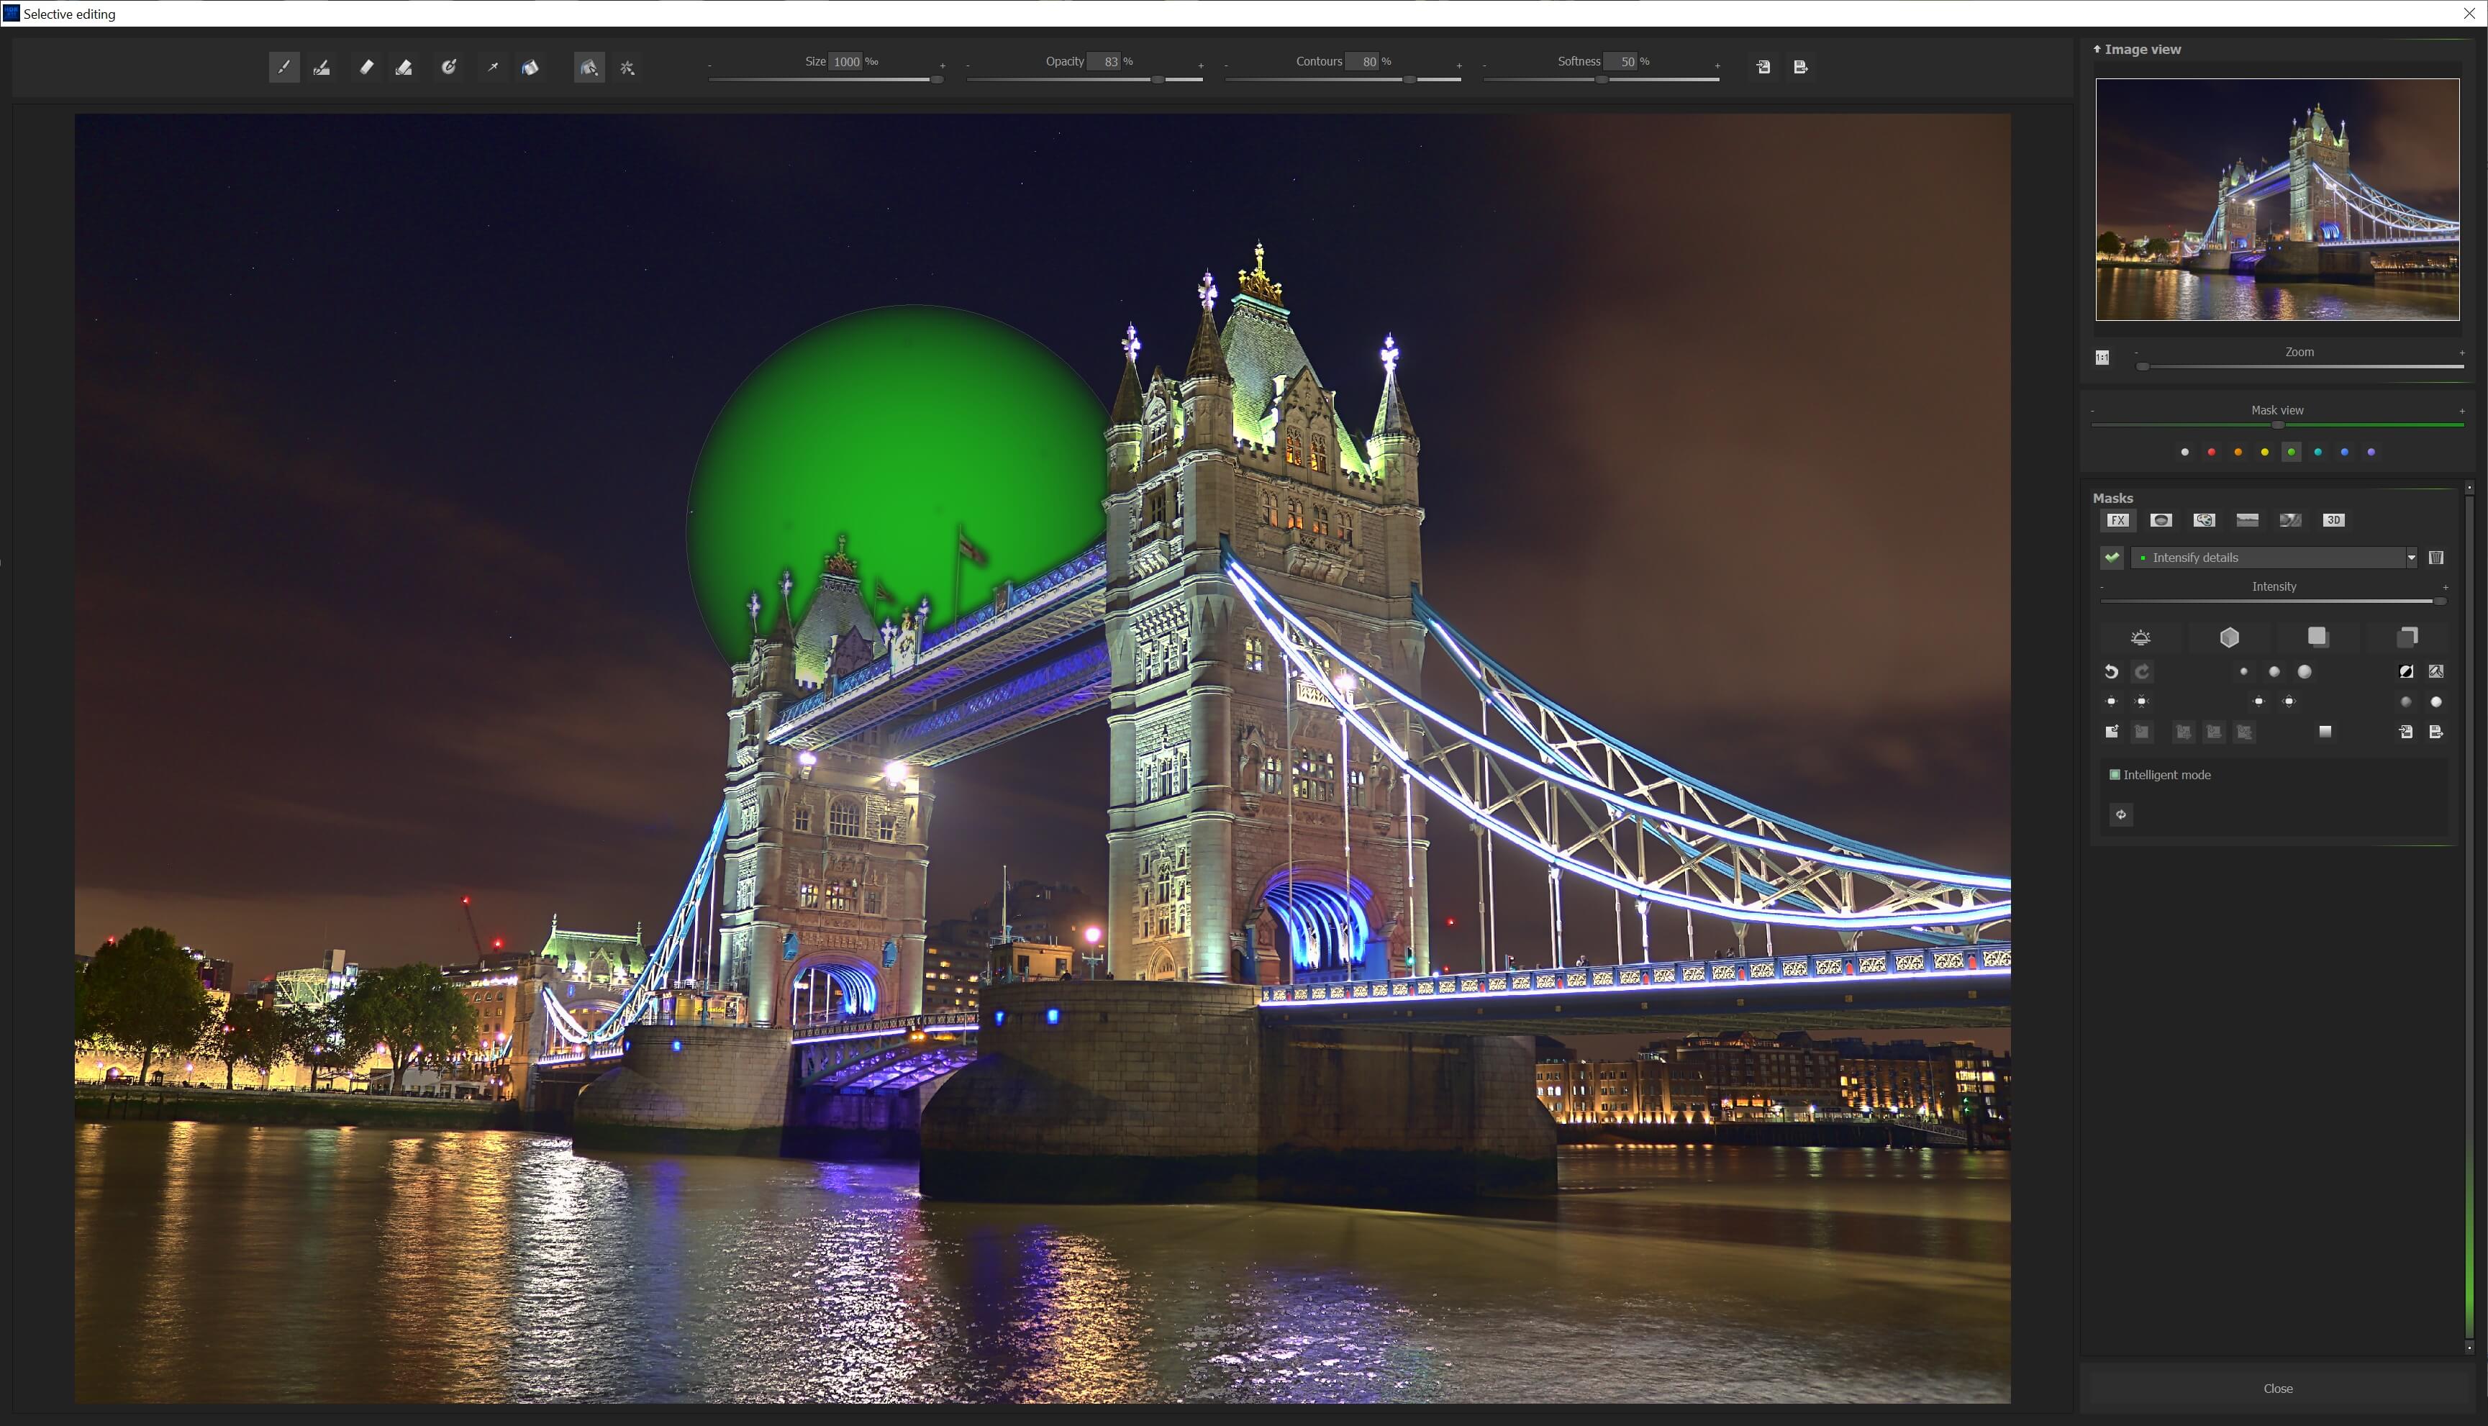2488x1426 pixels.
Task: Choose the paint bucket fill tool
Action: [x=530, y=68]
